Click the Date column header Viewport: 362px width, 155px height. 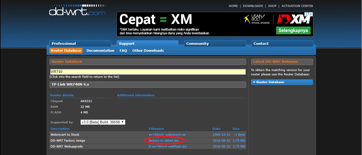coord(217,129)
